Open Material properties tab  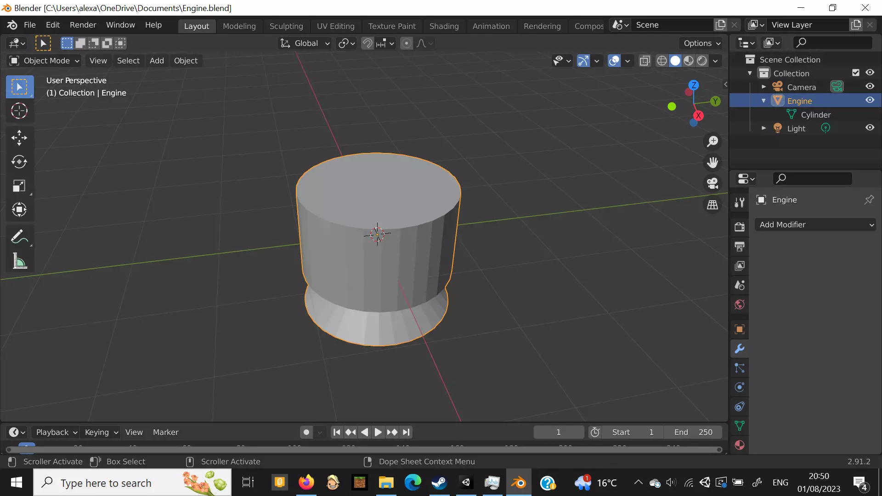point(740,445)
